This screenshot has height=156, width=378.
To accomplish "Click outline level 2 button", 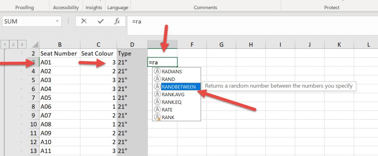I will point(14,44).
